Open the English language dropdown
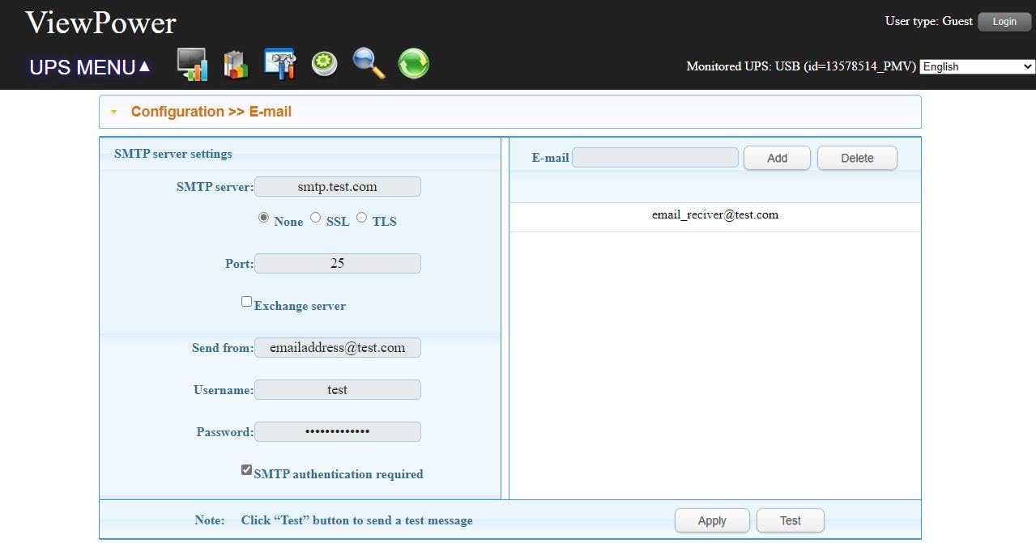Viewport: 1036px width, 543px height. (978, 66)
